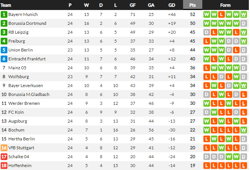Click the draw badge in Bochum's form
Screen dimensions: 250x170
[243, 130]
